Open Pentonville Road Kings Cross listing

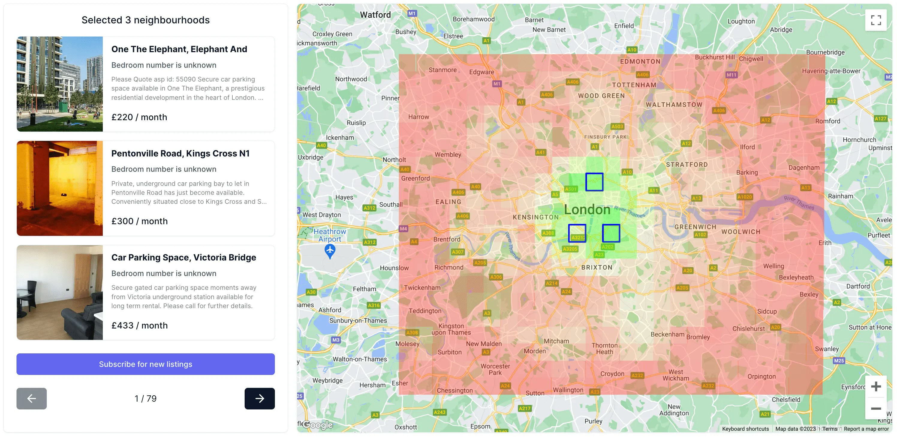180,153
